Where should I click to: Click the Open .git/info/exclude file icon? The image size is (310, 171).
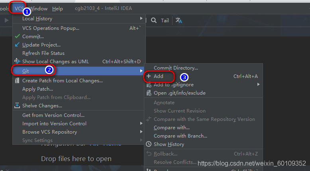pos(149,93)
